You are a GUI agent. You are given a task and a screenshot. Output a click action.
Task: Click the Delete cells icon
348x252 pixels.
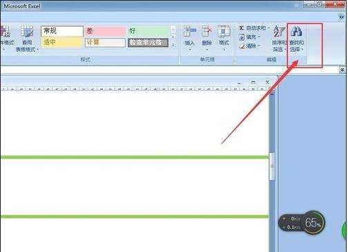coord(206,32)
